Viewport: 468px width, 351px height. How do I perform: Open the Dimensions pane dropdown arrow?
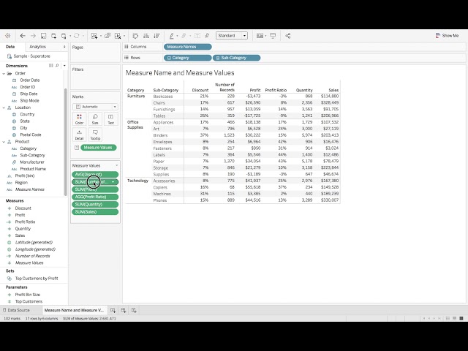64,66
